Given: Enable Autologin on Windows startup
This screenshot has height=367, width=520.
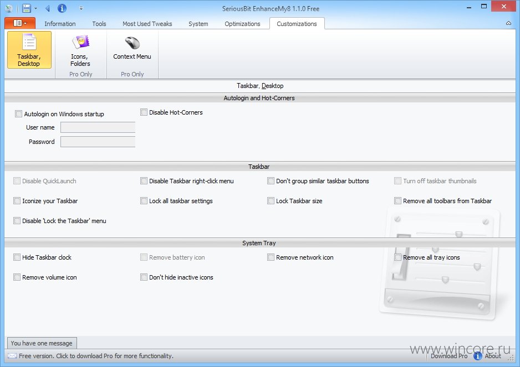Looking at the screenshot, I should pyautogui.click(x=19, y=114).
